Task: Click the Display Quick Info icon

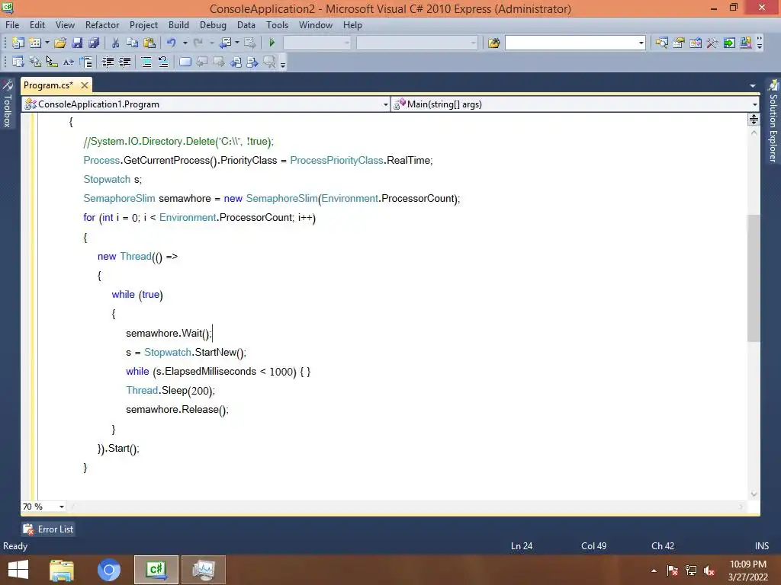Action: (x=52, y=62)
